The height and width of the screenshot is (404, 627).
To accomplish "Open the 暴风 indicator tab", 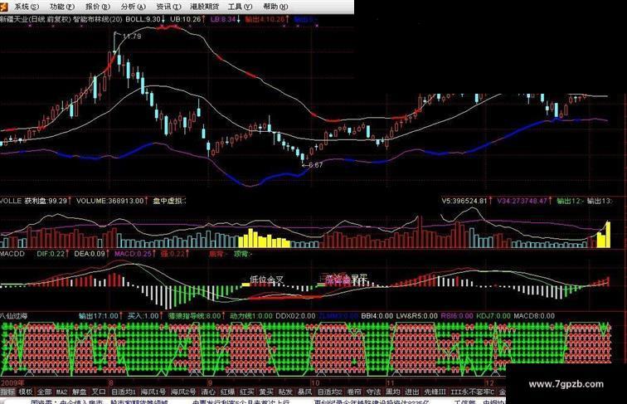I will (x=304, y=392).
